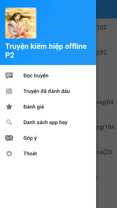This screenshot has height=208, width=117.
Task: Tap the app cover image thumbnail
Action: [x=21, y=23]
